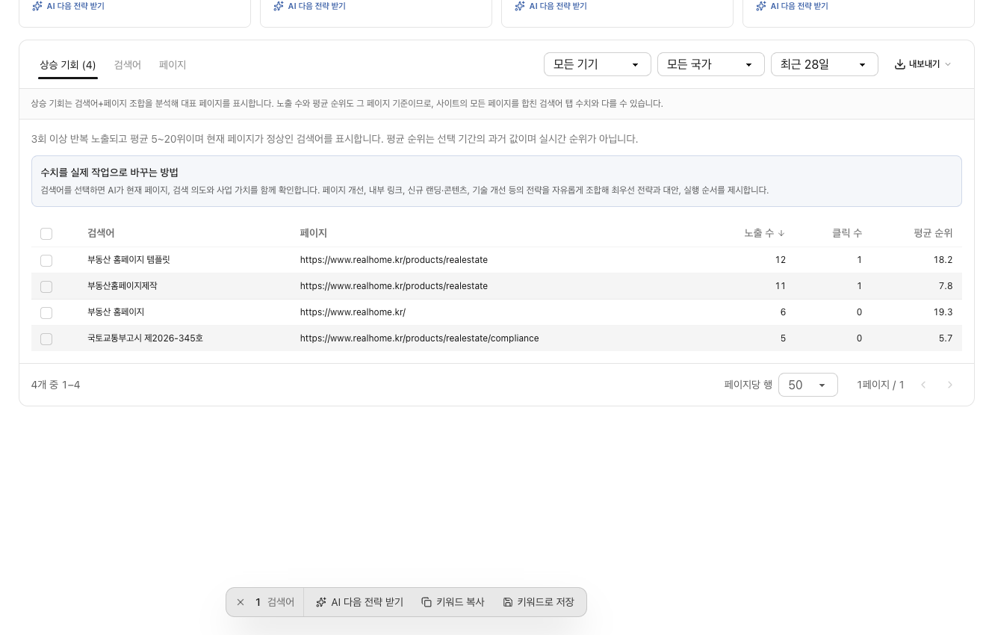Check the row for 부동산 홈페이지 keyword
This screenshot has height=635, width=986.
coord(46,313)
